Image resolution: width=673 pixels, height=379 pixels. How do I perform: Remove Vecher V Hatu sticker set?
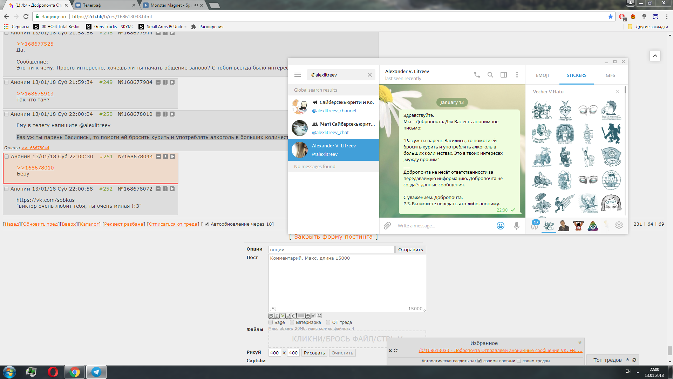click(618, 92)
